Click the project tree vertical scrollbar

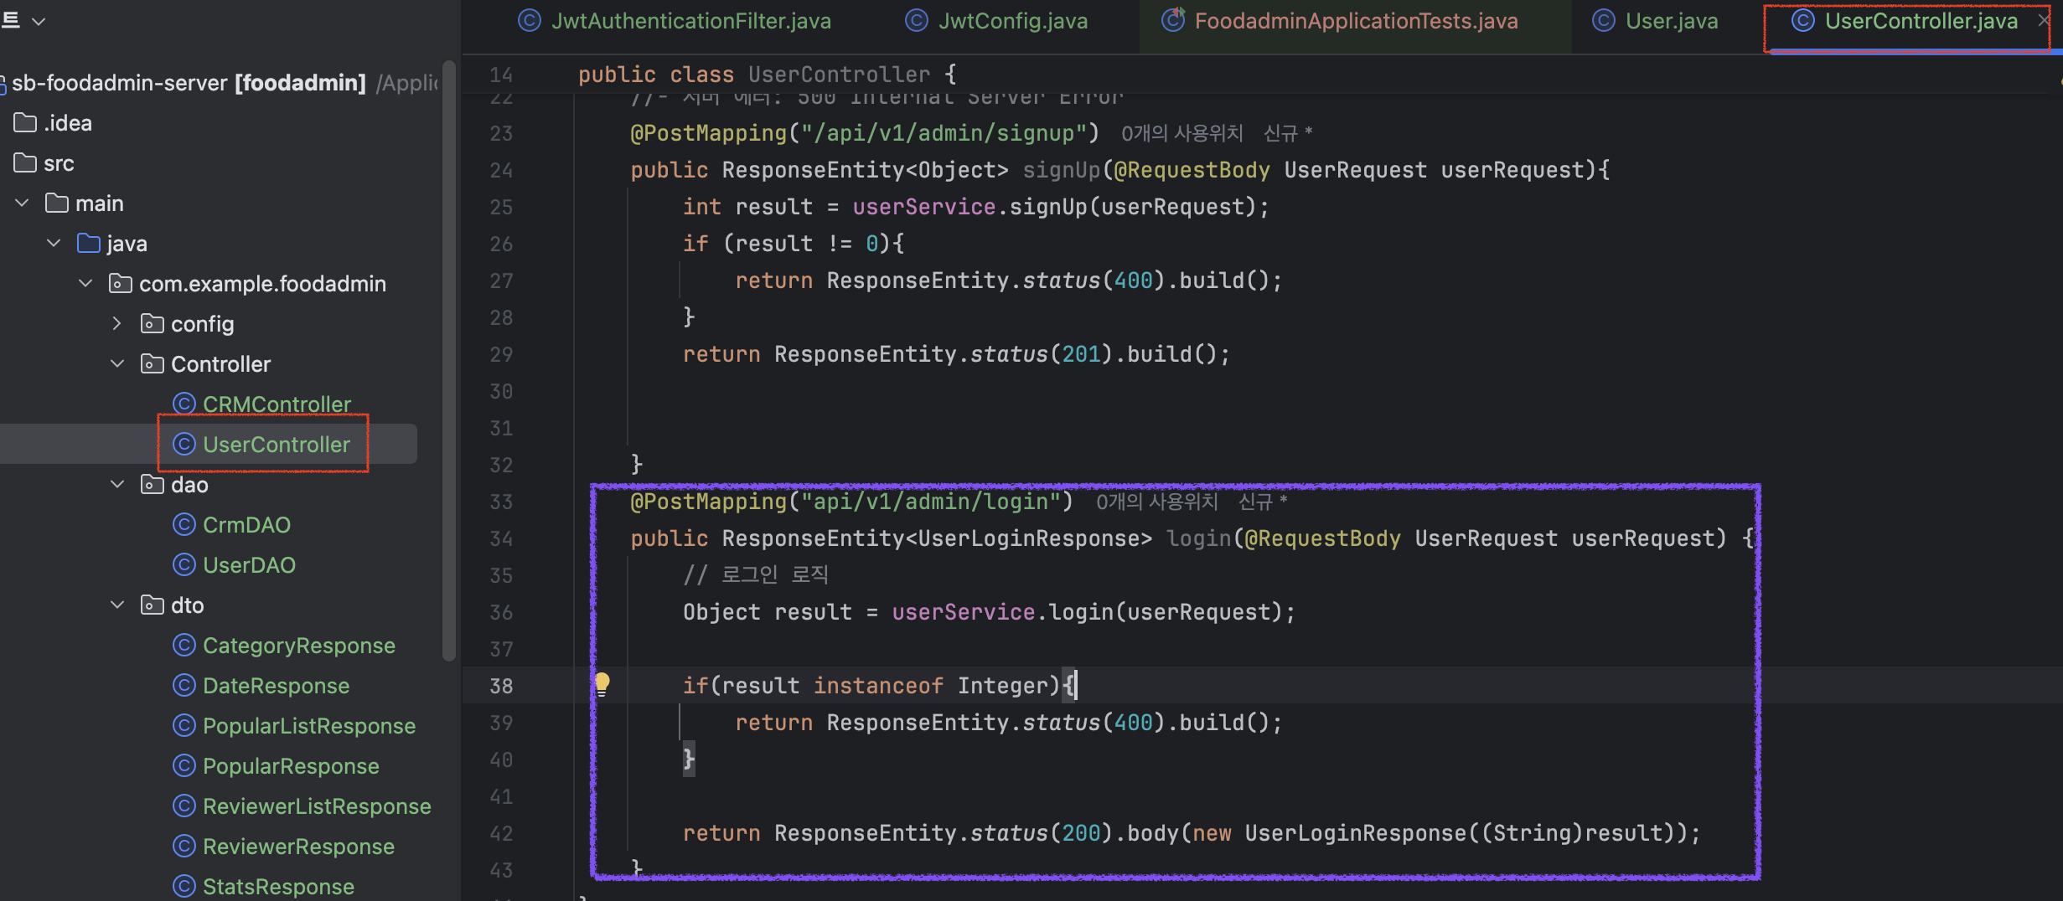click(x=449, y=360)
